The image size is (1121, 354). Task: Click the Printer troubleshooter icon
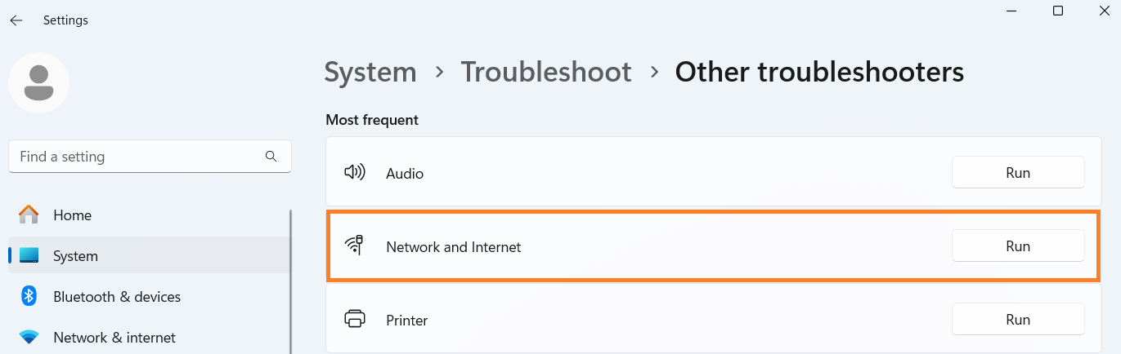point(354,320)
